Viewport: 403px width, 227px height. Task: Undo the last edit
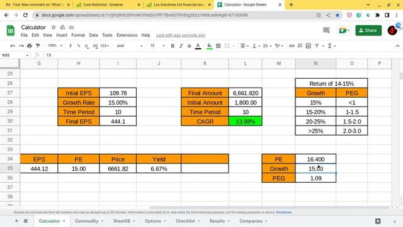(x=13, y=46)
